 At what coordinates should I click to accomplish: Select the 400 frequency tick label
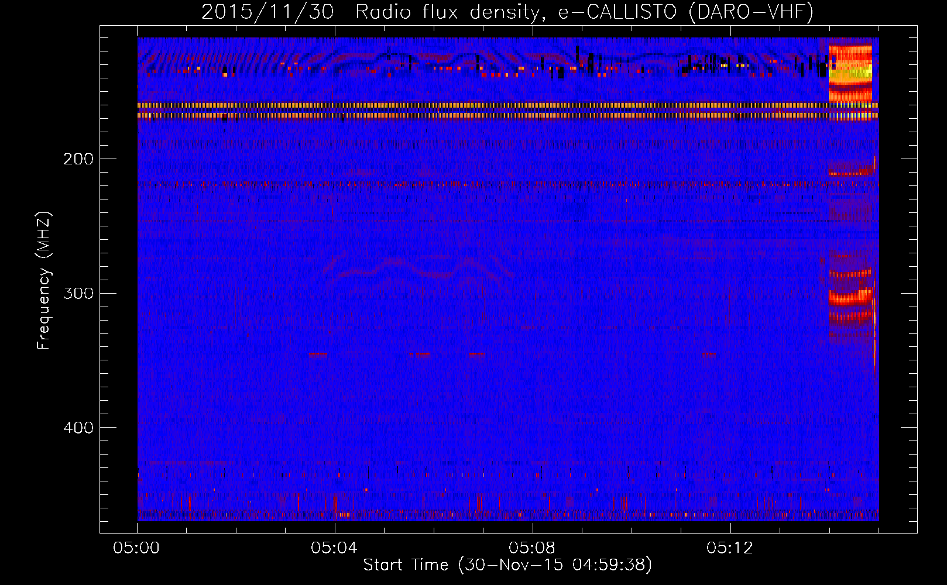point(78,428)
